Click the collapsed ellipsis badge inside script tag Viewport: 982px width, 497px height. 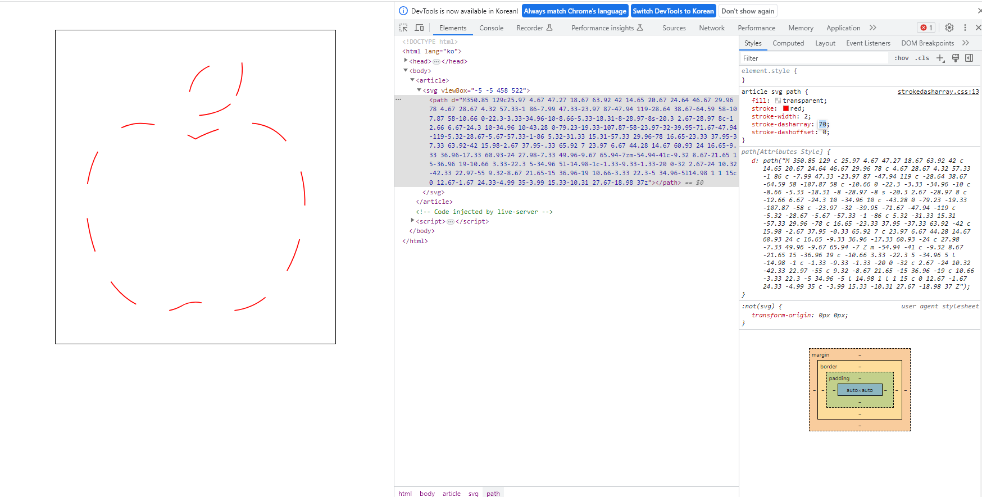pos(451,222)
